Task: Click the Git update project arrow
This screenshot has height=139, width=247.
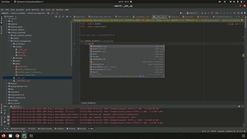Action: pyautogui.click(x=221, y=13)
